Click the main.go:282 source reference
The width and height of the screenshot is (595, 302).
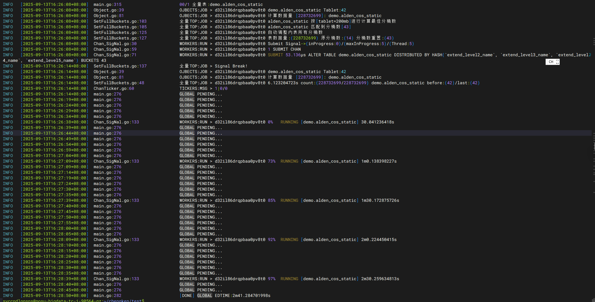[x=107, y=296]
